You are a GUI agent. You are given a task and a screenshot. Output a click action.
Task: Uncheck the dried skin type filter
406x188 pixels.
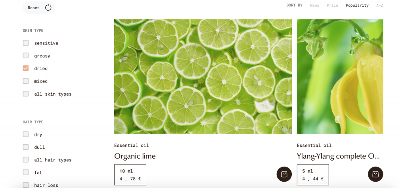coord(26,68)
